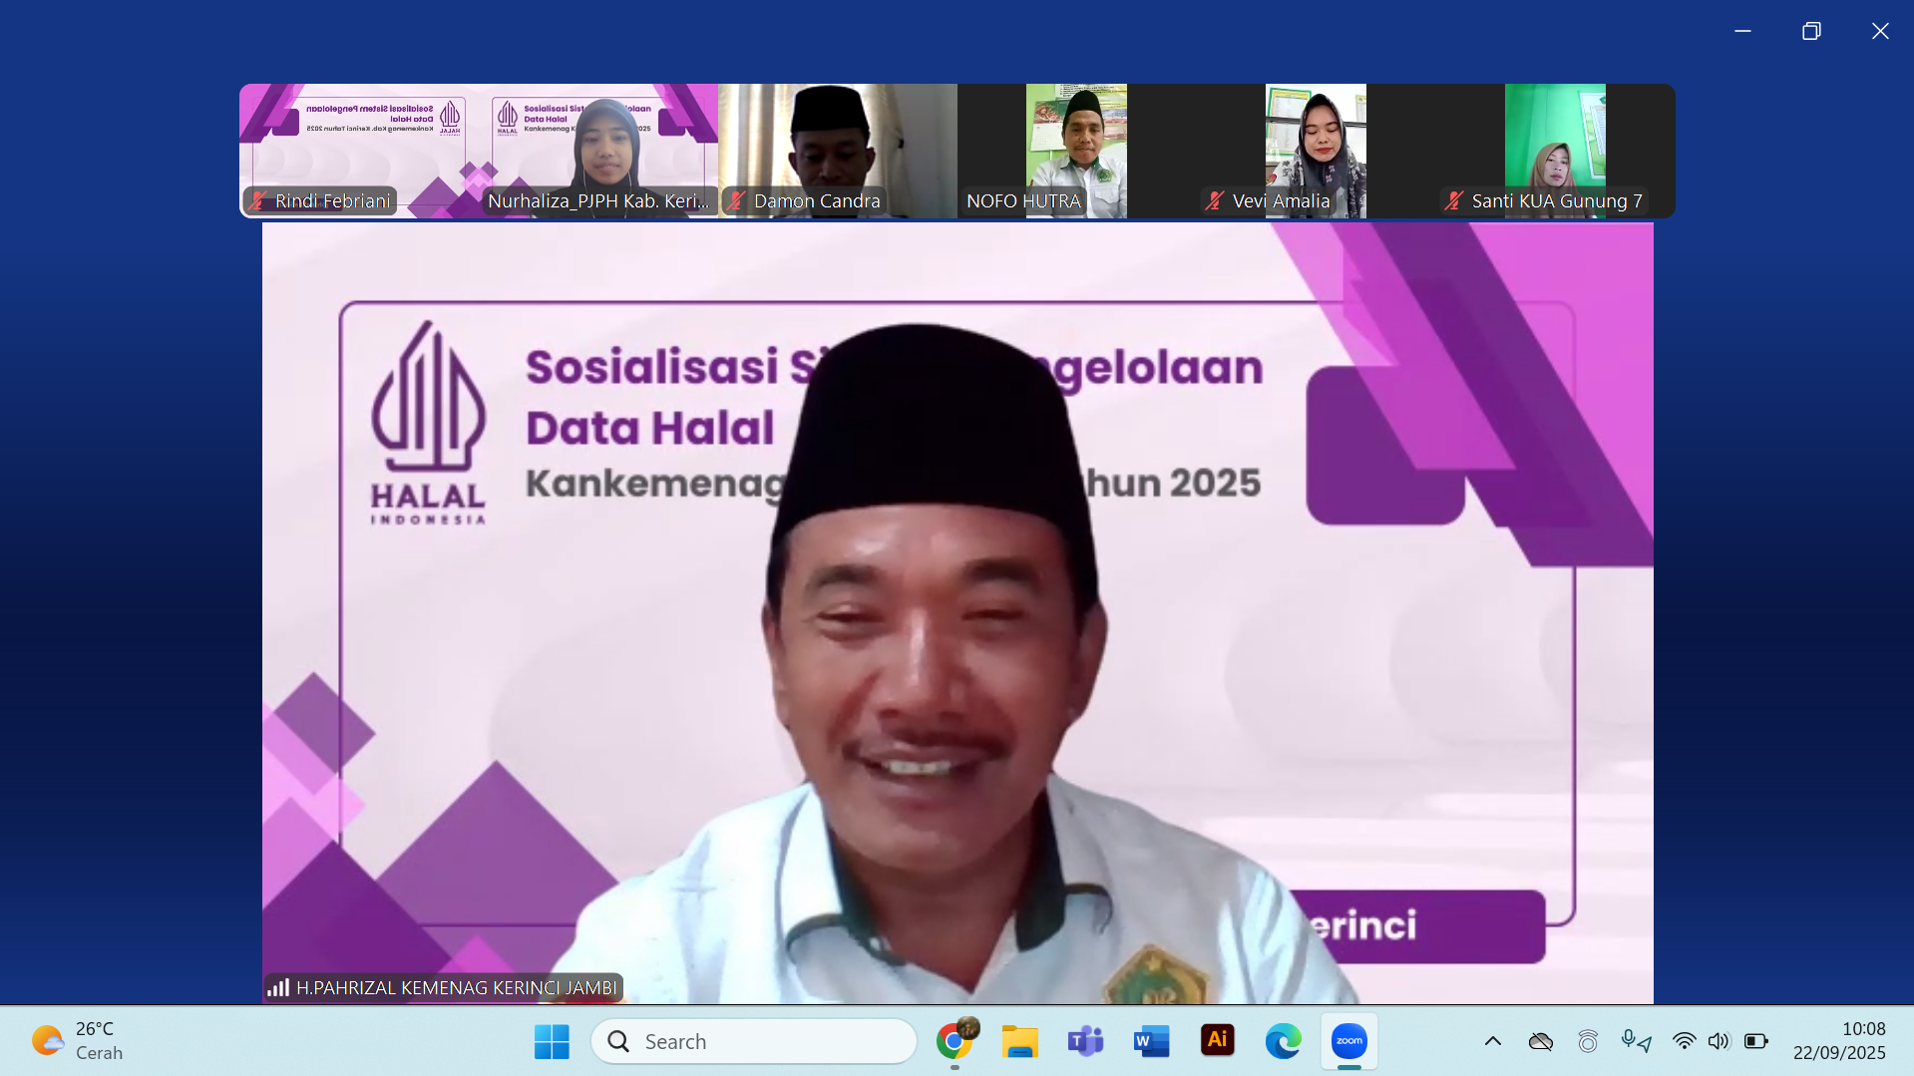Open the Windows Start menu
The image size is (1914, 1076).
click(x=552, y=1041)
